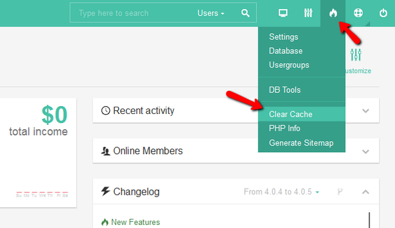
Task: Choose Clear Cache menu entry
Action: [302, 114]
